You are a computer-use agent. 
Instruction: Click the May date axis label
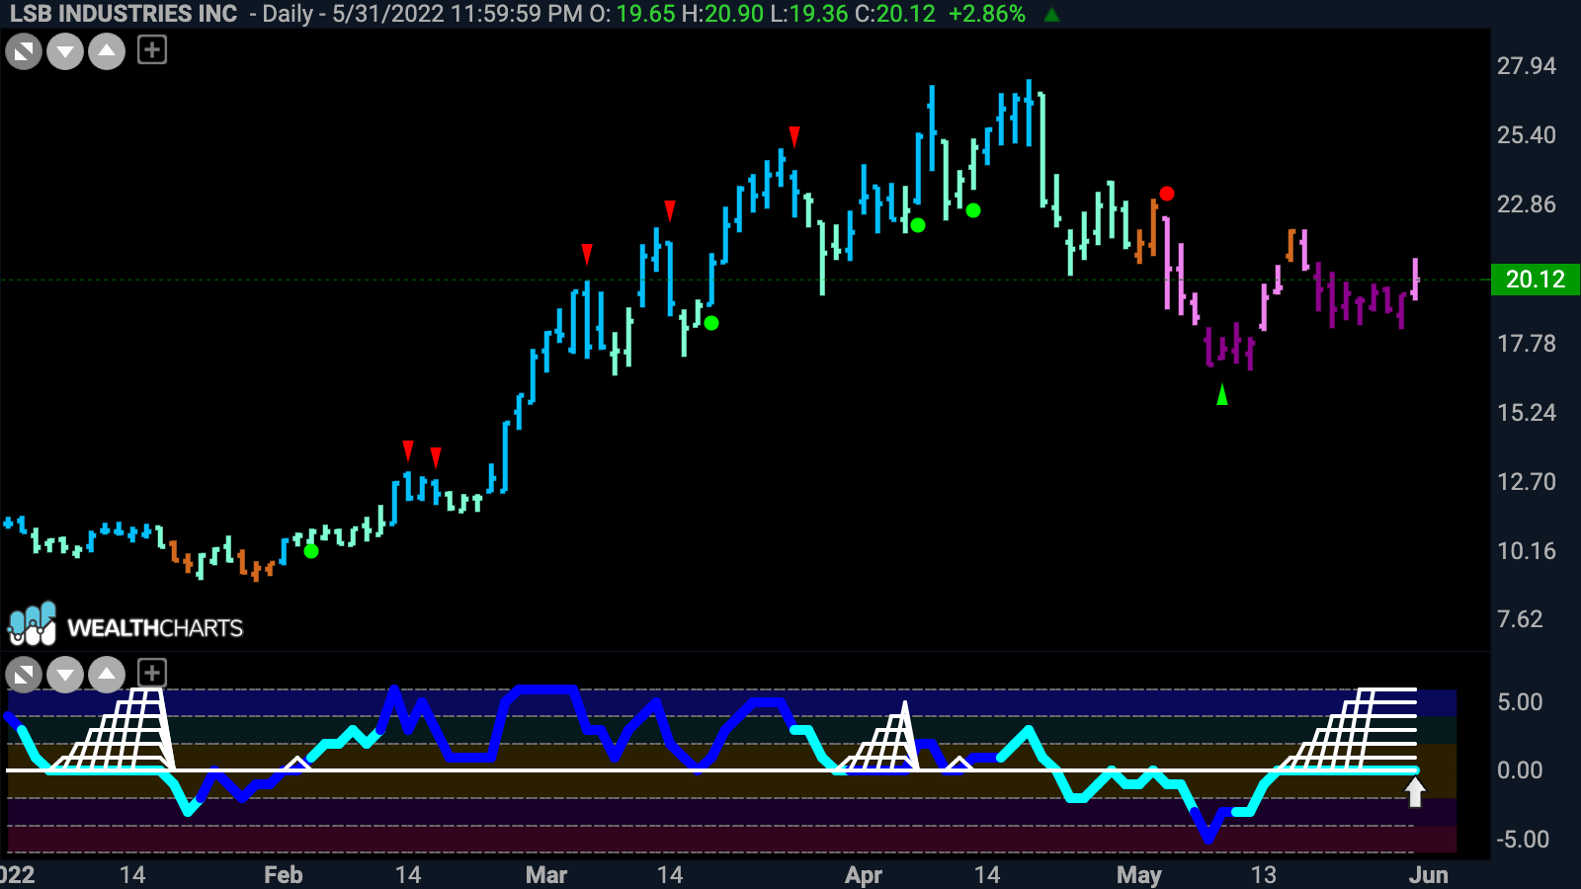tap(1139, 875)
